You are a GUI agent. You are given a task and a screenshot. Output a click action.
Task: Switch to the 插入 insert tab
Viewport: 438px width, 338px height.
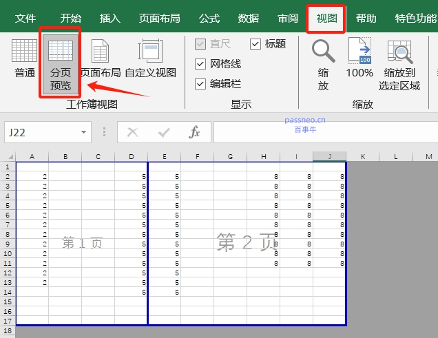109,19
